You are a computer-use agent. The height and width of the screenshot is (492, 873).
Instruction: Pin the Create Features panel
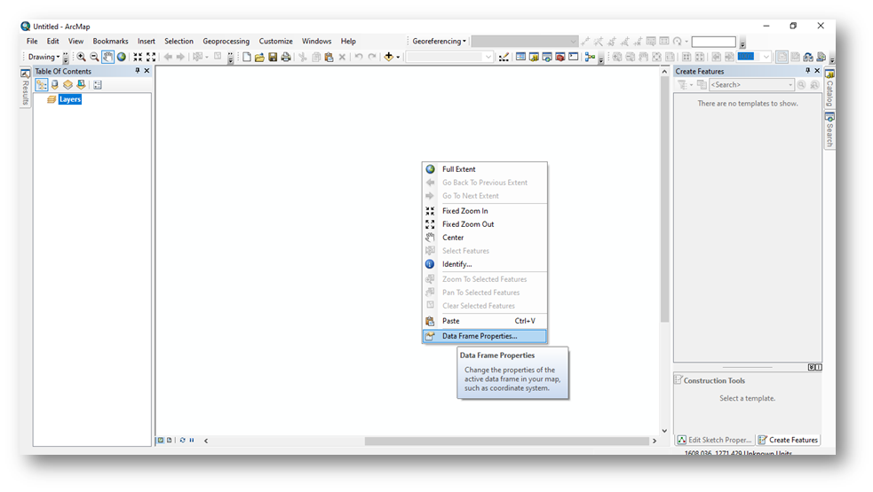tap(808, 71)
